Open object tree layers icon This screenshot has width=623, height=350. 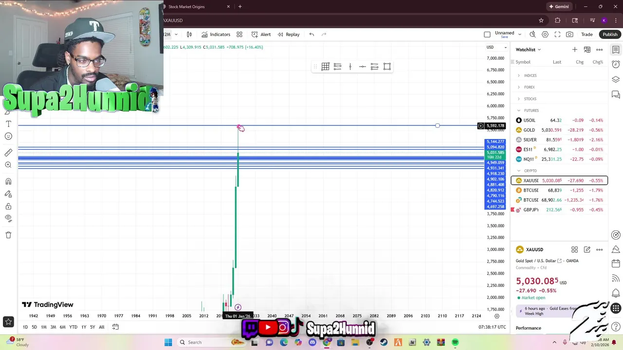616,79
